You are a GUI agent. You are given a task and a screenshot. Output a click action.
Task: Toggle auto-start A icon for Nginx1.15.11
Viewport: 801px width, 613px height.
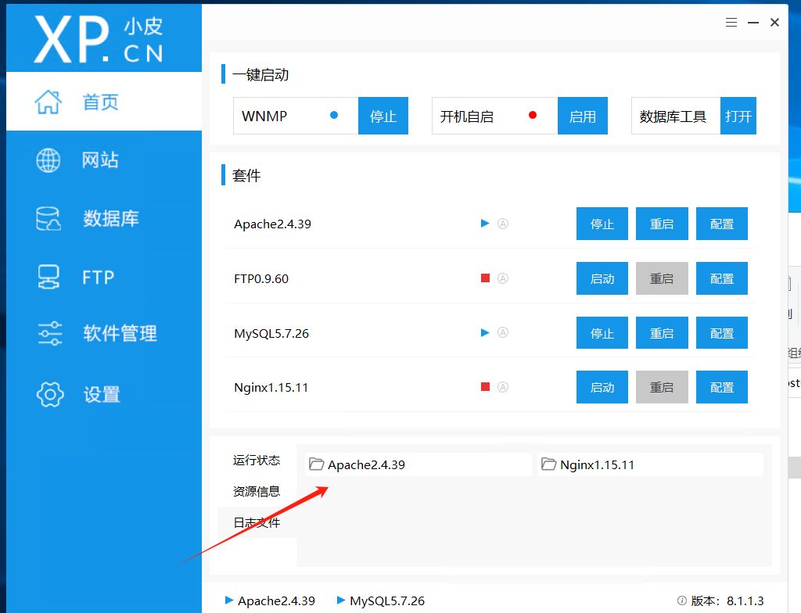[x=503, y=387]
